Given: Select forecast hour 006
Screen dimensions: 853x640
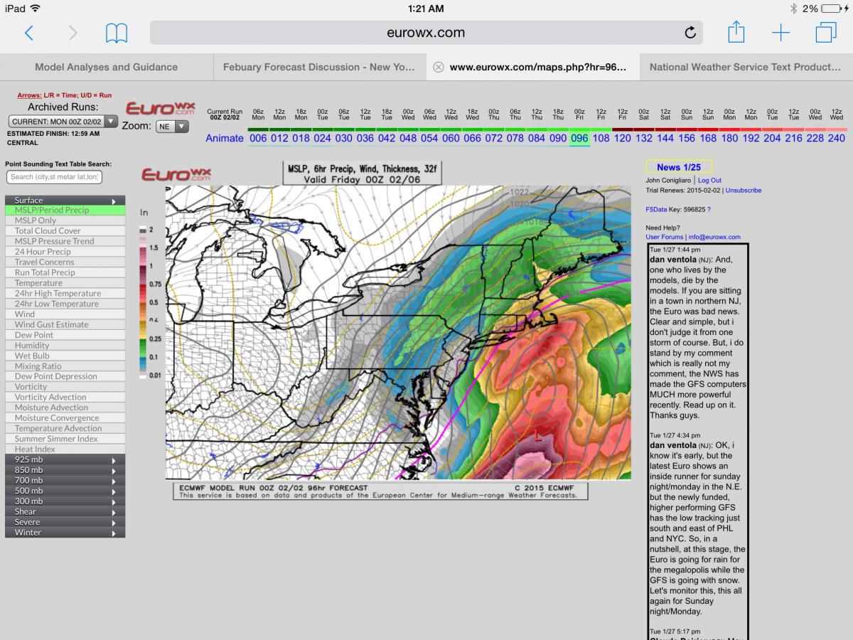Looking at the screenshot, I should tap(259, 138).
